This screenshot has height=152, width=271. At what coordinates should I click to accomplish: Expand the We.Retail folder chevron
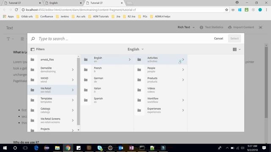pos(73,90)
